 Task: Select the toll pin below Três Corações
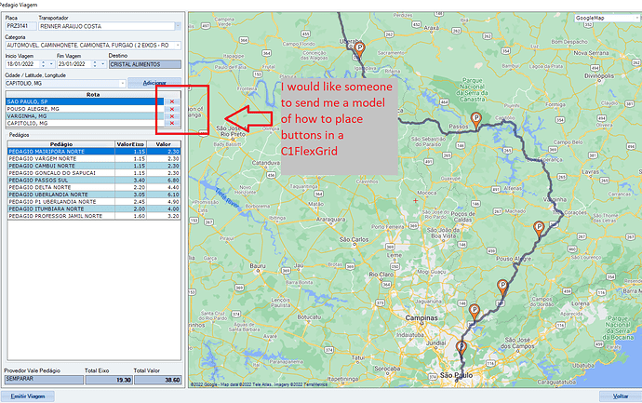pyautogui.click(x=539, y=229)
